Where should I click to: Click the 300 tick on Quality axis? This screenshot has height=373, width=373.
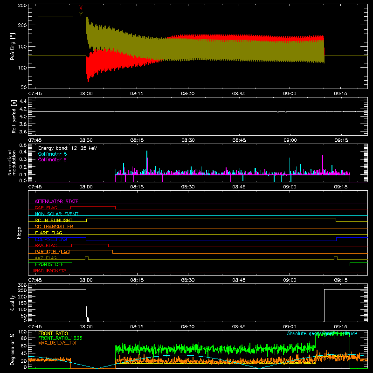22,285
